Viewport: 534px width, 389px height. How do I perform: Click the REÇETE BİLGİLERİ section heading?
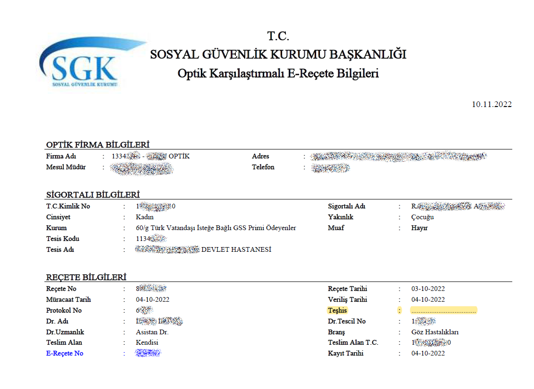pyautogui.click(x=86, y=277)
